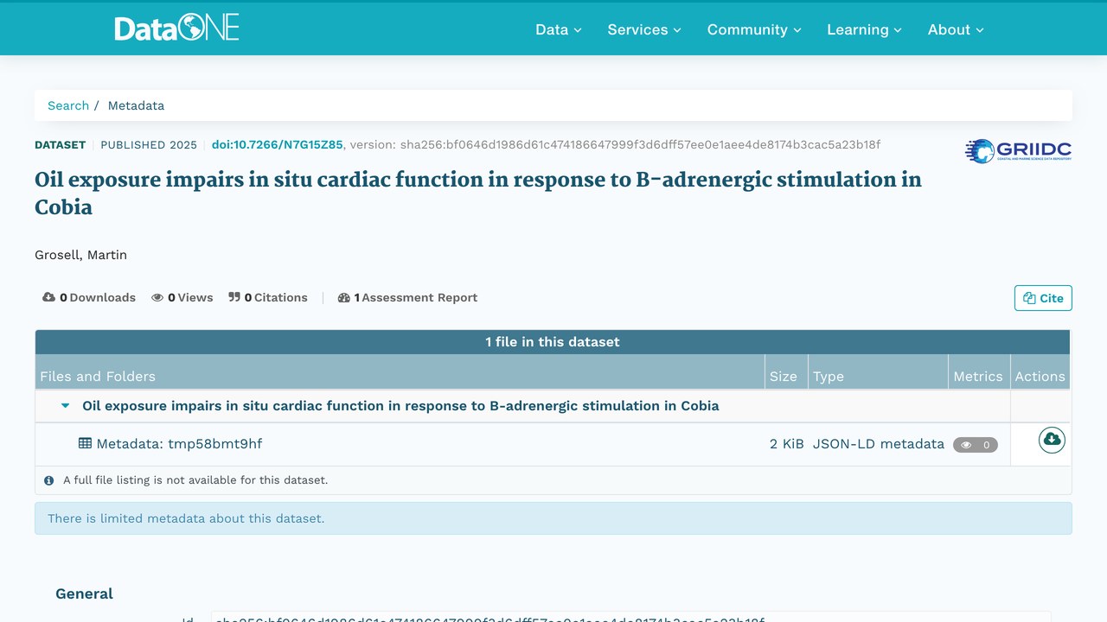Click the Metadata breadcrumb item

136,105
